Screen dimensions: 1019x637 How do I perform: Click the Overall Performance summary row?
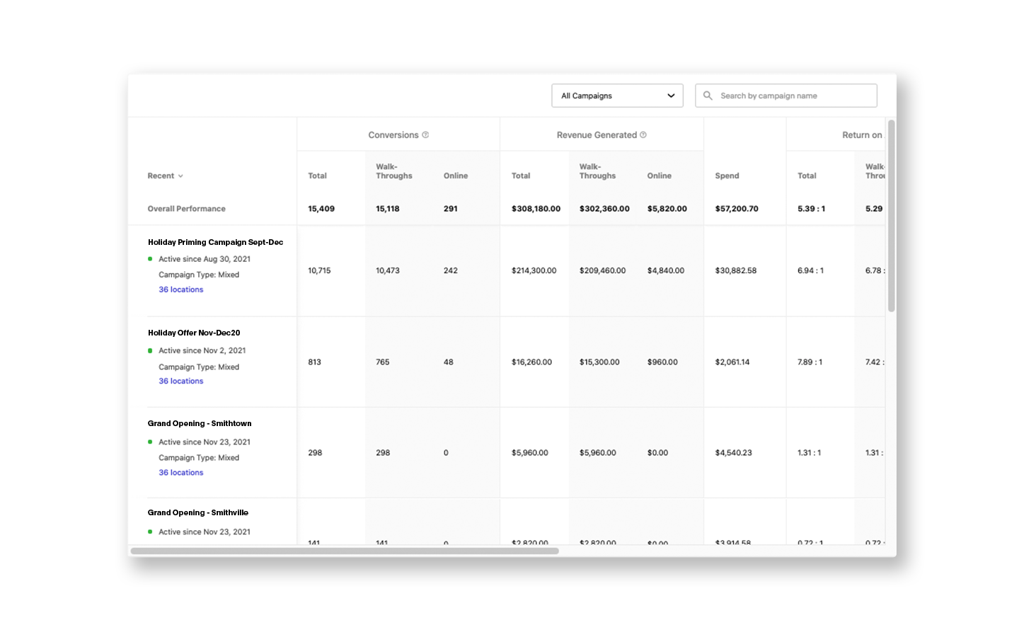tap(185, 208)
